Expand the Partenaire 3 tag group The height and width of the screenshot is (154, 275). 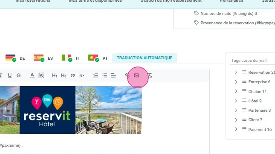[236, 110]
